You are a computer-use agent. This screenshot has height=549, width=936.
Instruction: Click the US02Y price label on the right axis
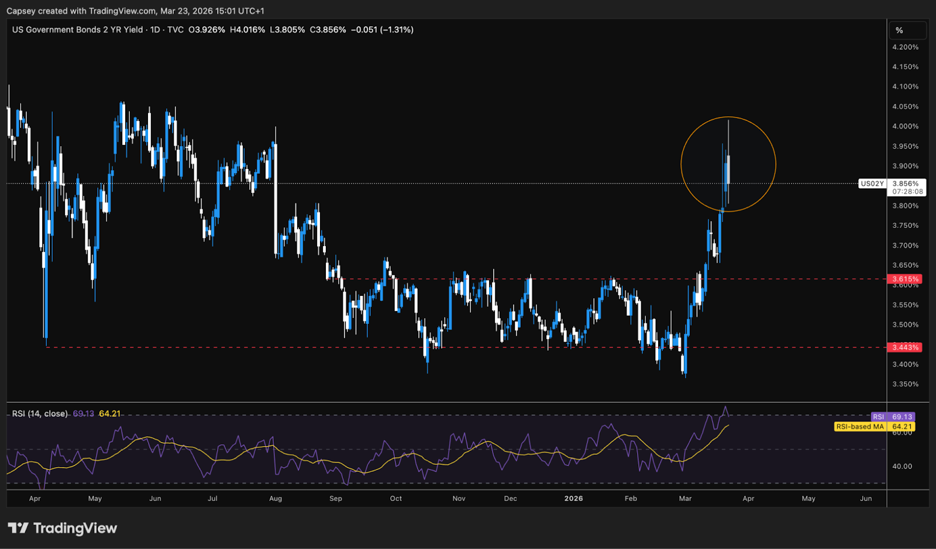873,183
